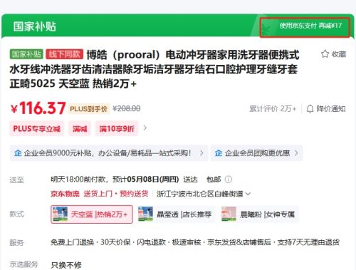This screenshot has height=270, width=356.
Task: Click the star favorite icon
Action: (325, 54)
